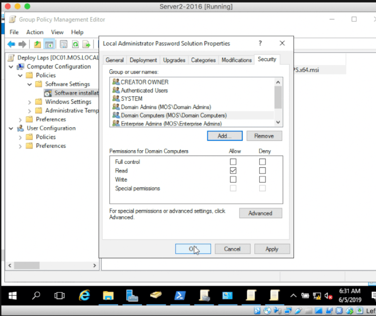The image size is (376, 316).
Task: Open the Action menu
Action: point(35,32)
